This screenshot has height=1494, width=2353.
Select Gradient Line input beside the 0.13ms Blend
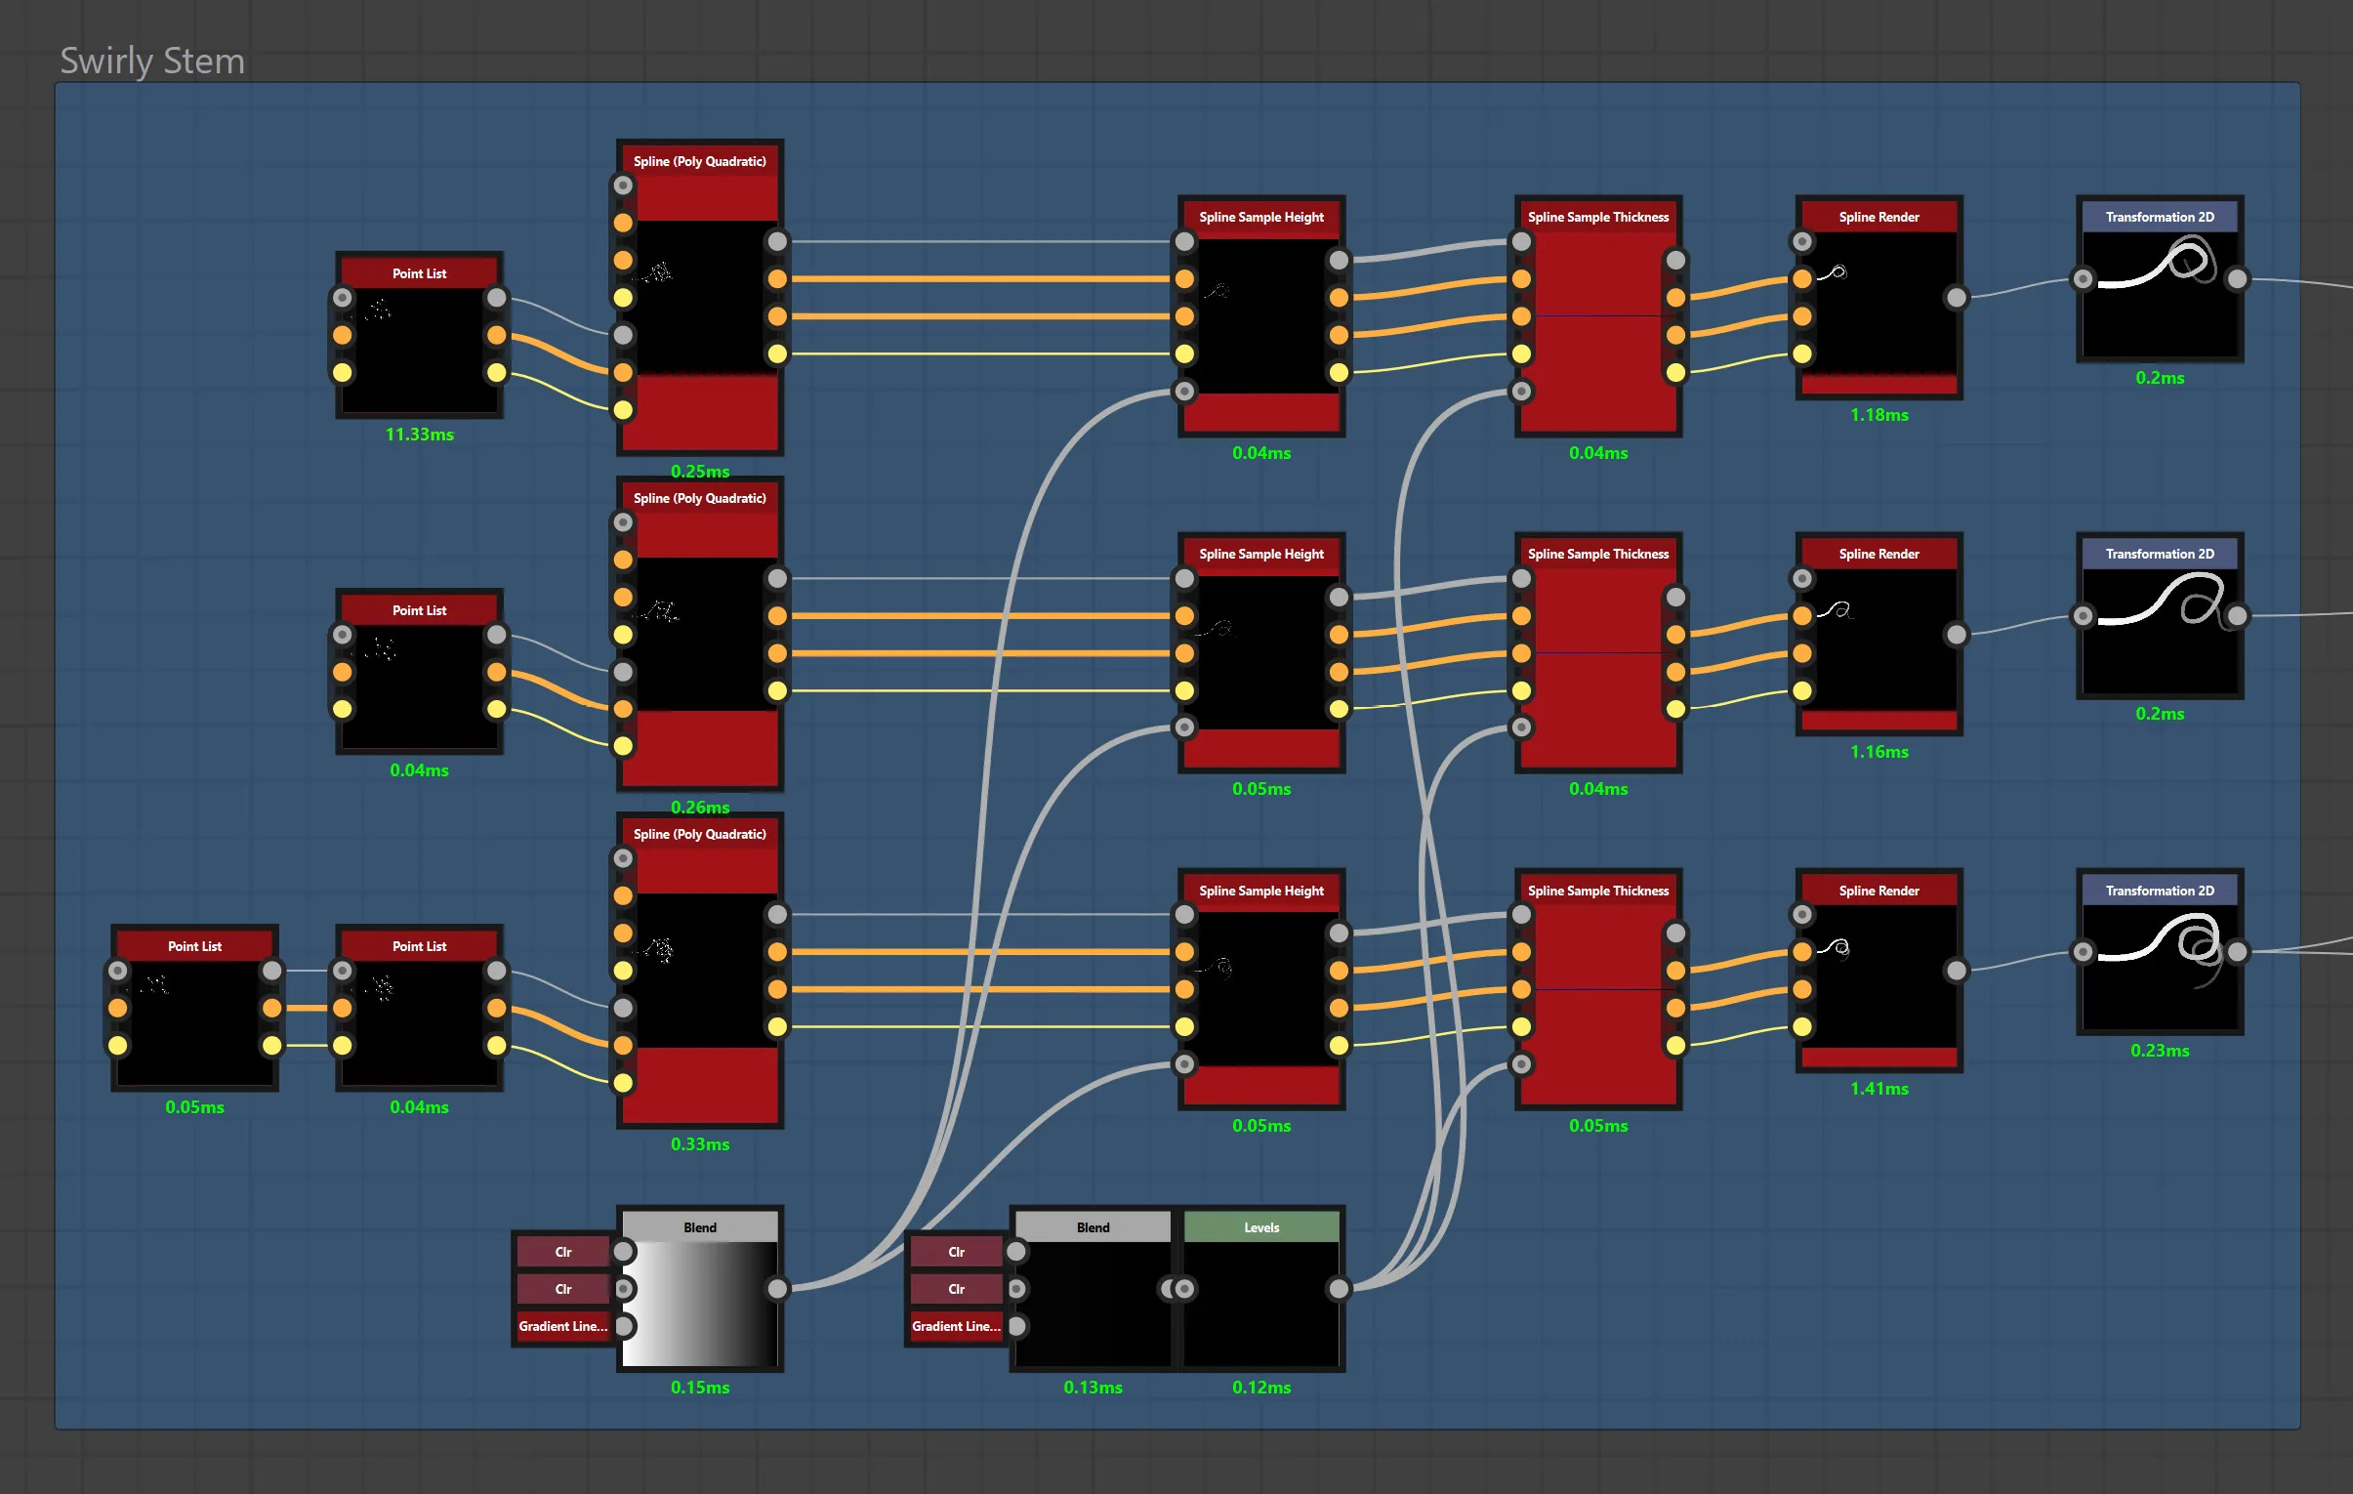[957, 1326]
